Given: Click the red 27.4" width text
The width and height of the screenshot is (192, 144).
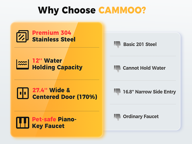Looking at the screenshot, I should pos(40,90).
